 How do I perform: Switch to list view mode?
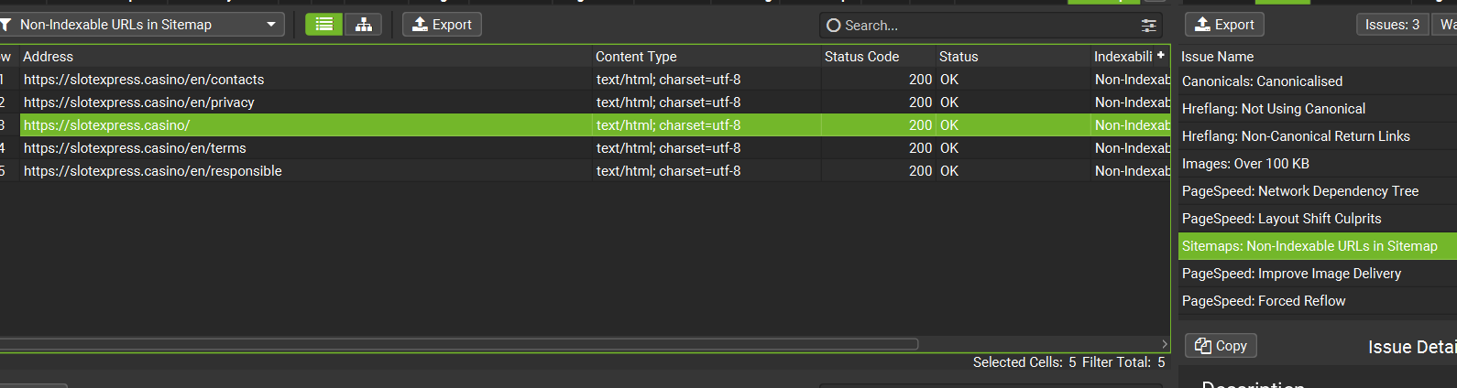click(x=323, y=25)
